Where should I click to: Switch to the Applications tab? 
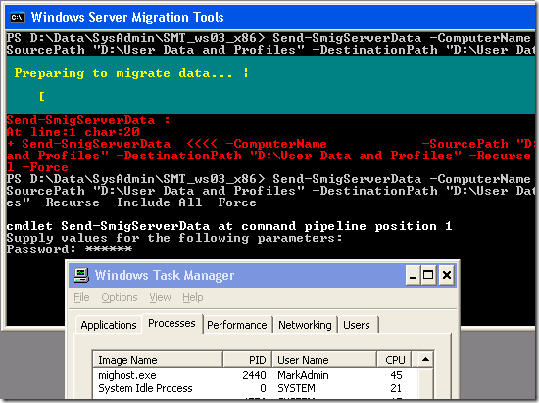point(109,325)
